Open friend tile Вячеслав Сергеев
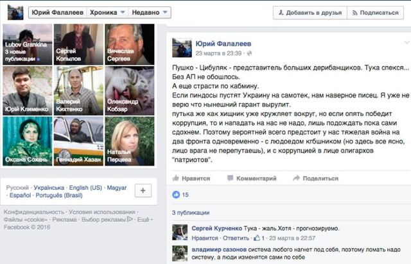This screenshot has height=264, width=411. pyautogui.click(x=130, y=44)
